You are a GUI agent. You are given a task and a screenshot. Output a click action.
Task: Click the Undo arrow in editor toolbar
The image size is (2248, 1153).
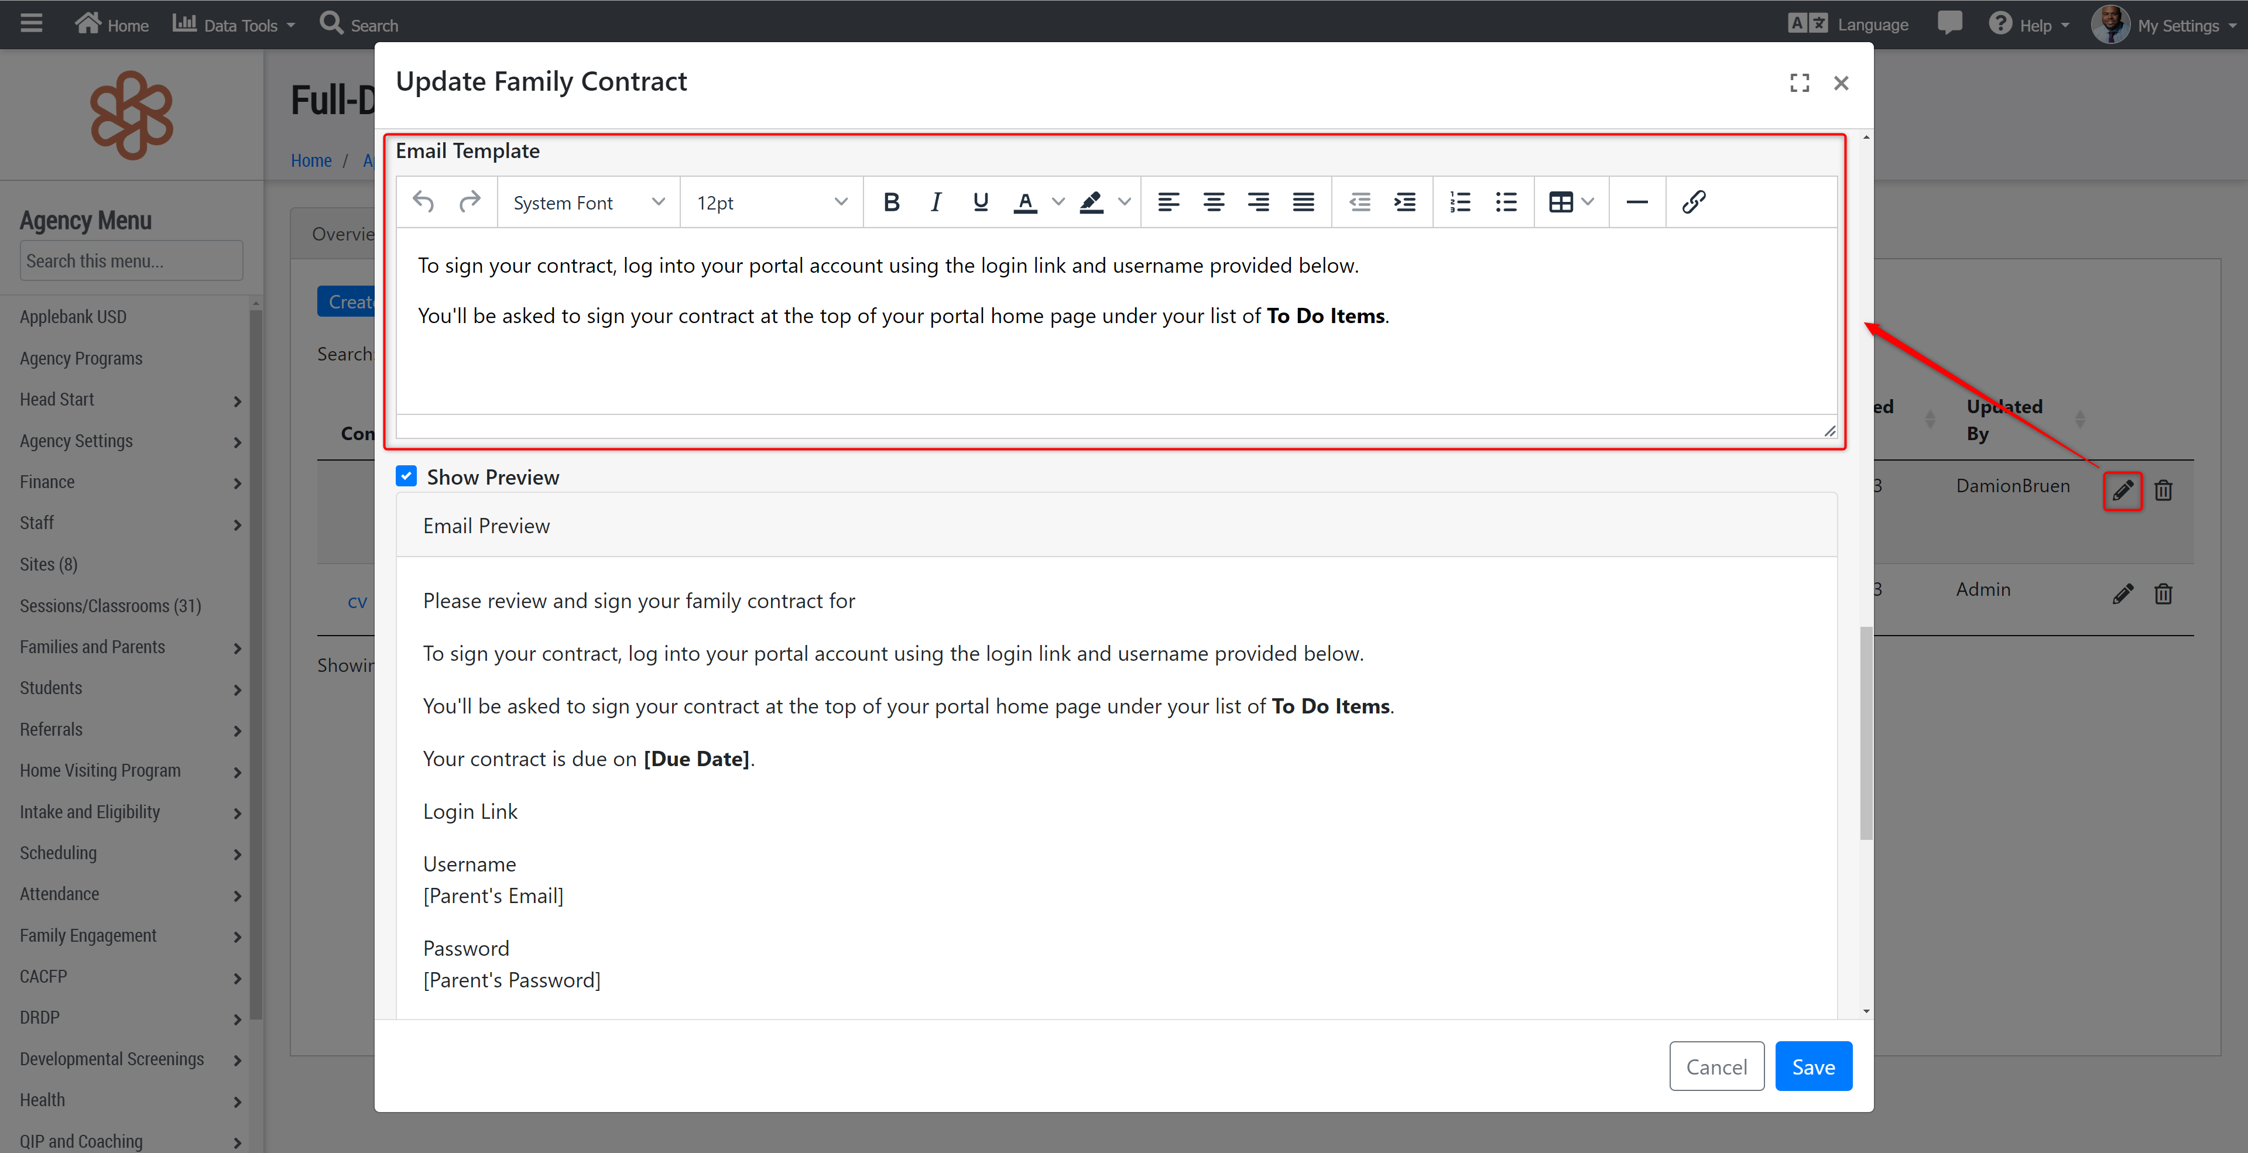pyautogui.click(x=423, y=203)
